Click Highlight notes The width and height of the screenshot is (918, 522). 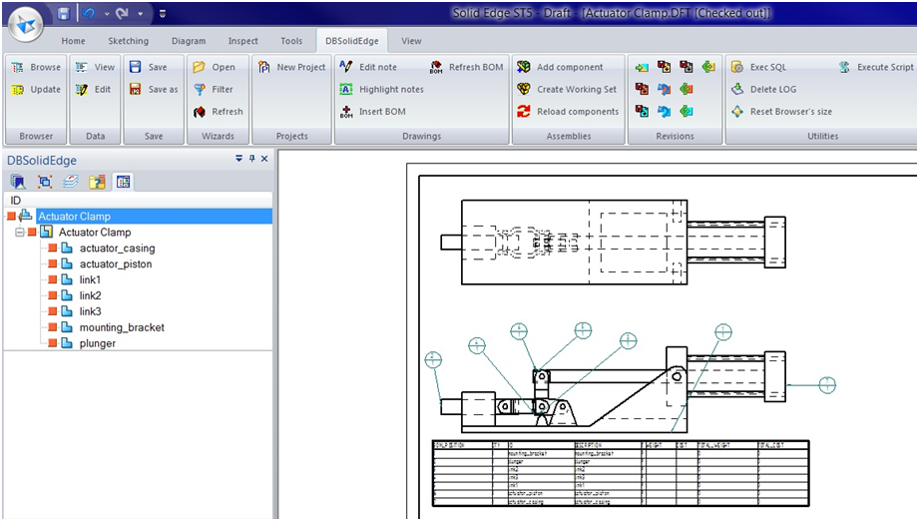pyautogui.click(x=382, y=90)
